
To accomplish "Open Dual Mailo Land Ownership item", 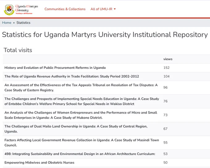I will coord(76,129).
